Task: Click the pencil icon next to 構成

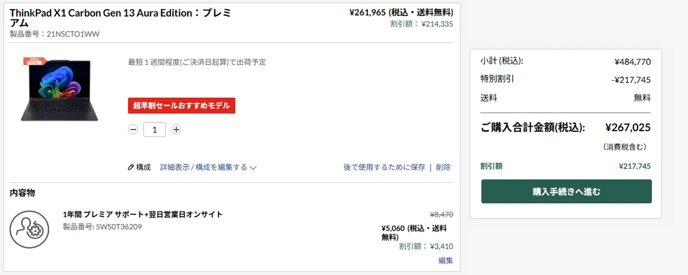Action: 131,167
